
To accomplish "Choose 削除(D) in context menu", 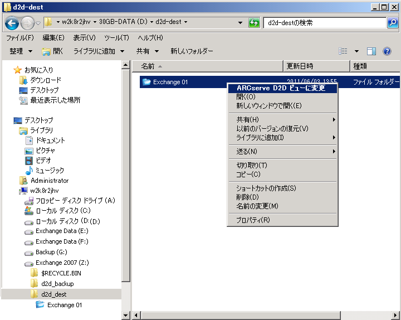I will (x=282, y=197).
